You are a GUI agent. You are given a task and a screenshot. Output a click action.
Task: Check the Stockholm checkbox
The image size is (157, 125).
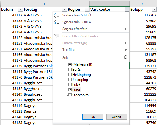click(x=70, y=95)
